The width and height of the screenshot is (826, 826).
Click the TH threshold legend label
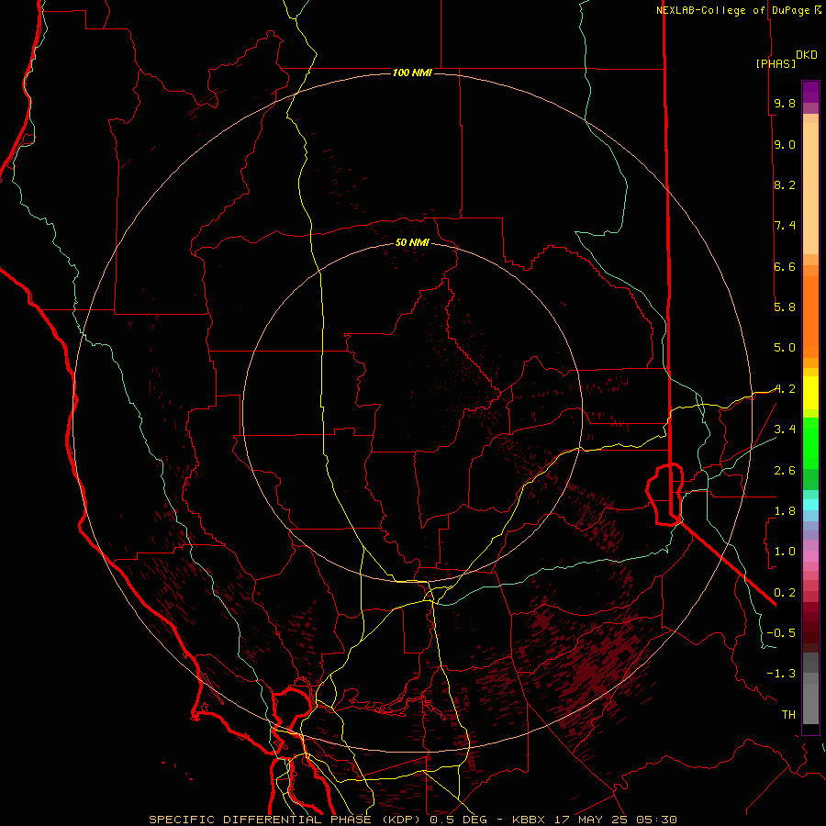tap(788, 715)
